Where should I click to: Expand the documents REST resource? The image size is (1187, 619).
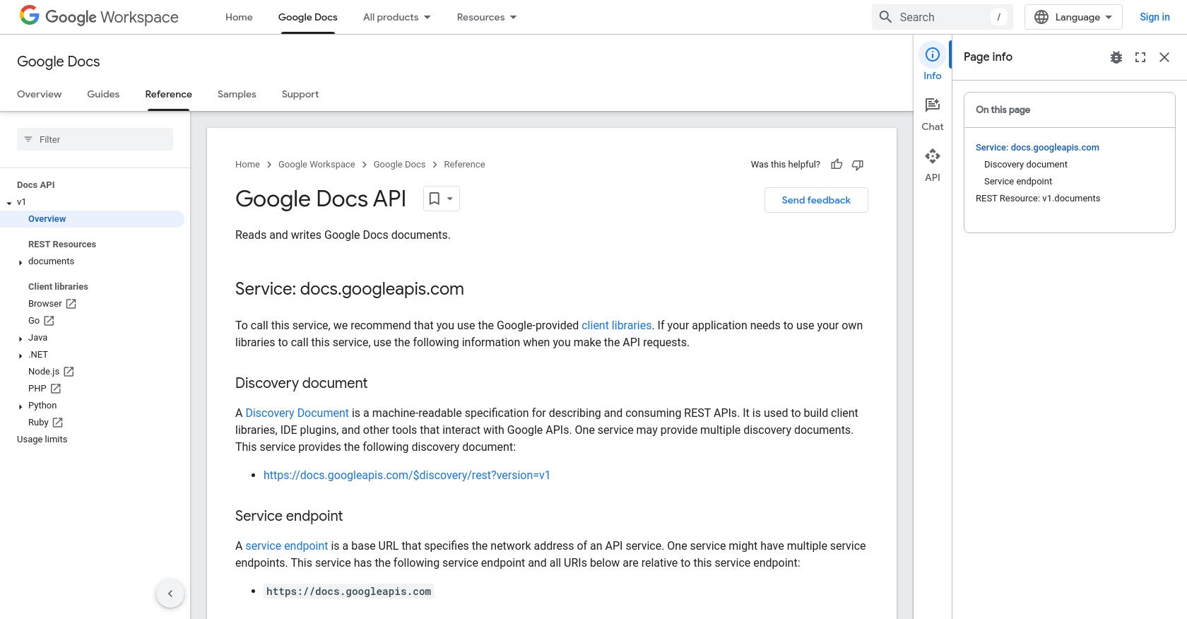point(20,262)
